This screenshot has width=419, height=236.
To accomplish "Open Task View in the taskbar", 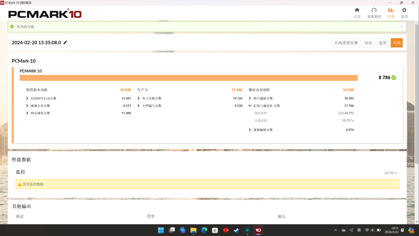I will pos(172,230).
